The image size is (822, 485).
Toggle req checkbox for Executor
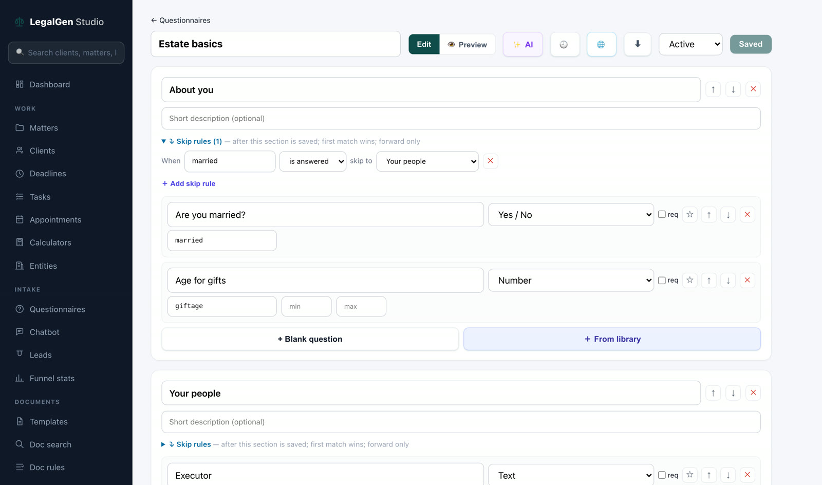pyautogui.click(x=662, y=475)
